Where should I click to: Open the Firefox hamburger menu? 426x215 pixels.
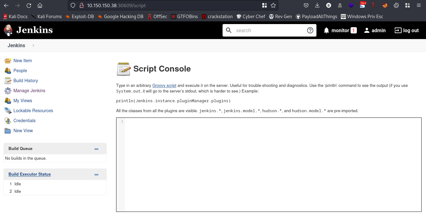click(x=418, y=5)
